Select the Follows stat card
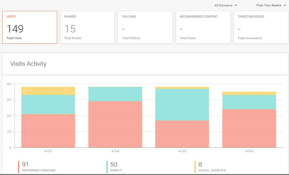This screenshot has height=175, width=289. click(145, 27)
